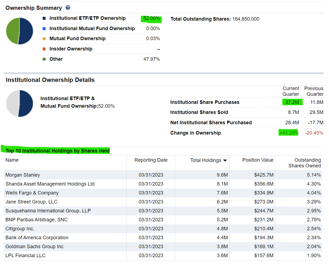
Task: Click the -20.45% previous quarter ownership change
Action: click(314, 133)
